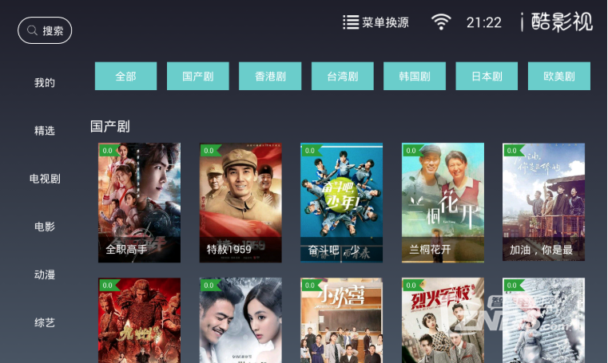Viewport: 608px width, 363px height.
Task: Switch to 动漫 section
Action: point(45,274)
